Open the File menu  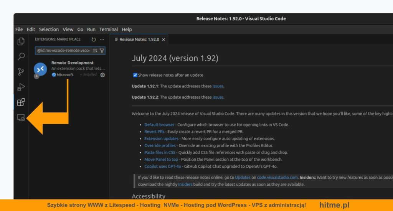(x=19, y=29)
